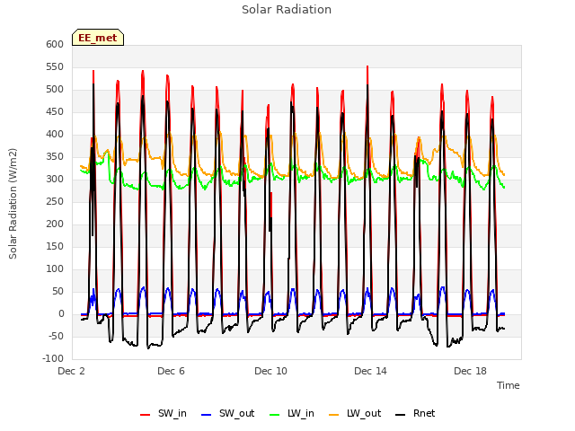This screenshot has width=575, height=431.
Task: Toggle the LW_in legend entry
Action: (292, 413)
